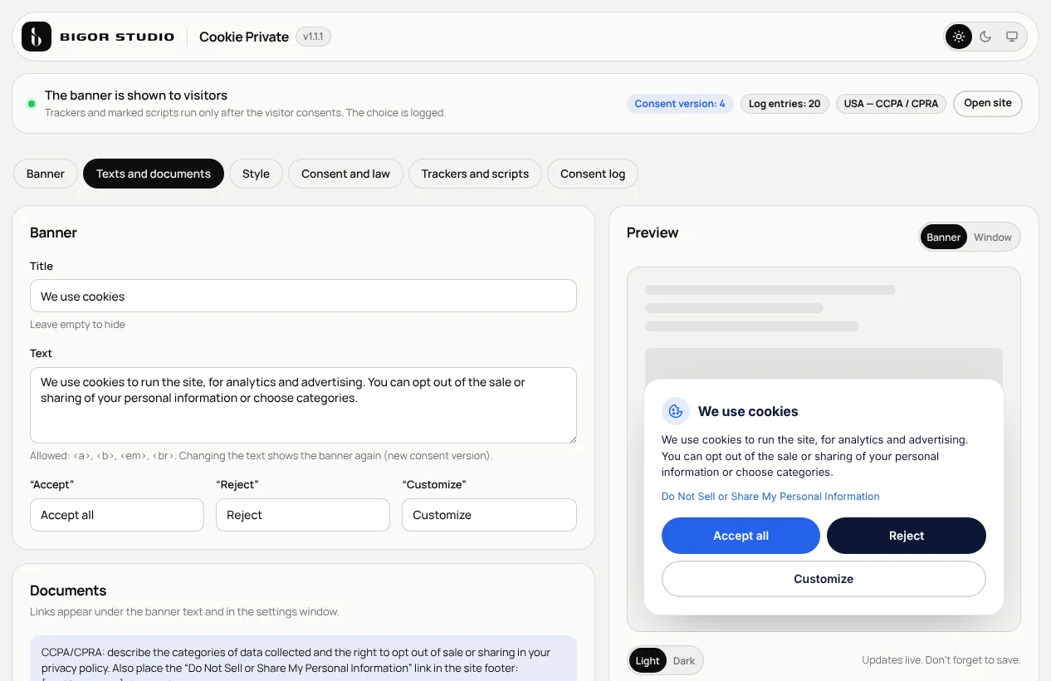Click Reject in the banner preview

pyautogui.click(x=907, y=536)
